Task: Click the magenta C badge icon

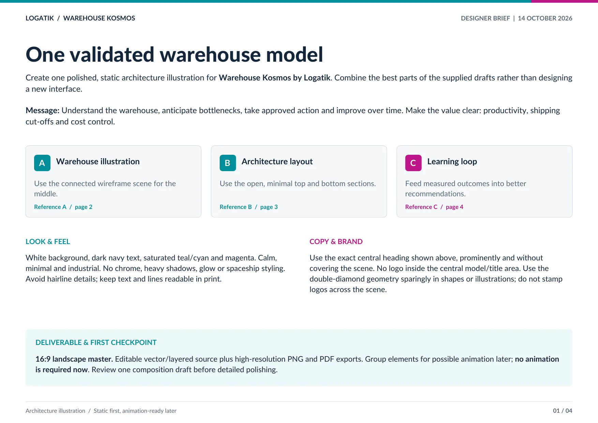Action: (x=413, y=163)
